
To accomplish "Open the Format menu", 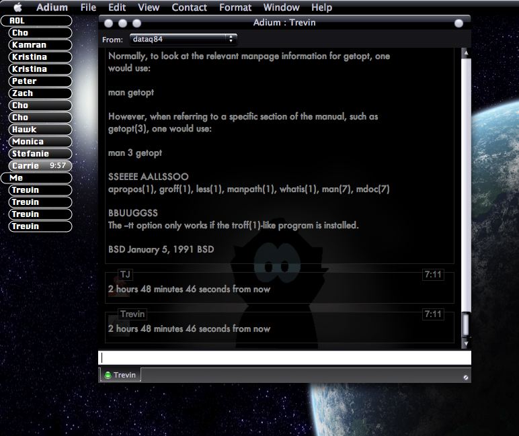I will 235,7.
